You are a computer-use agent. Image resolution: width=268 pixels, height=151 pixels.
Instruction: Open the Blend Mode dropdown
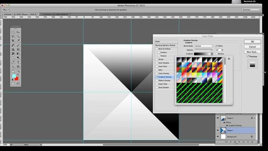tap(204, 46)
